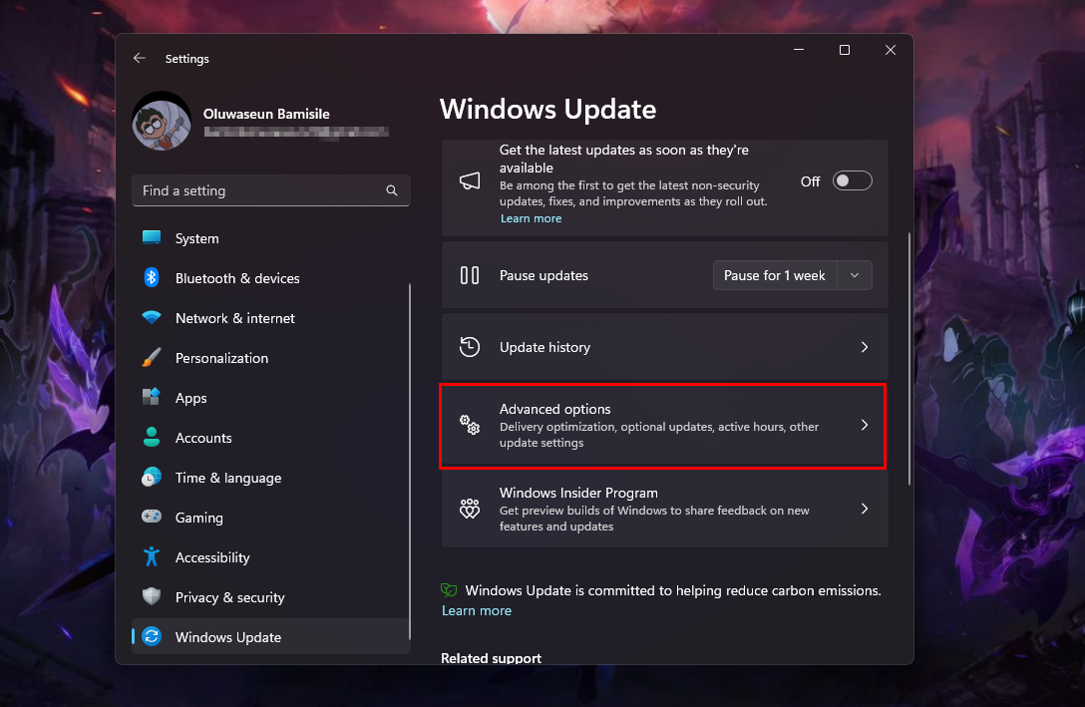Open the Apps settings category
This screenshot has height=707, width=1085.
point(190,398)
